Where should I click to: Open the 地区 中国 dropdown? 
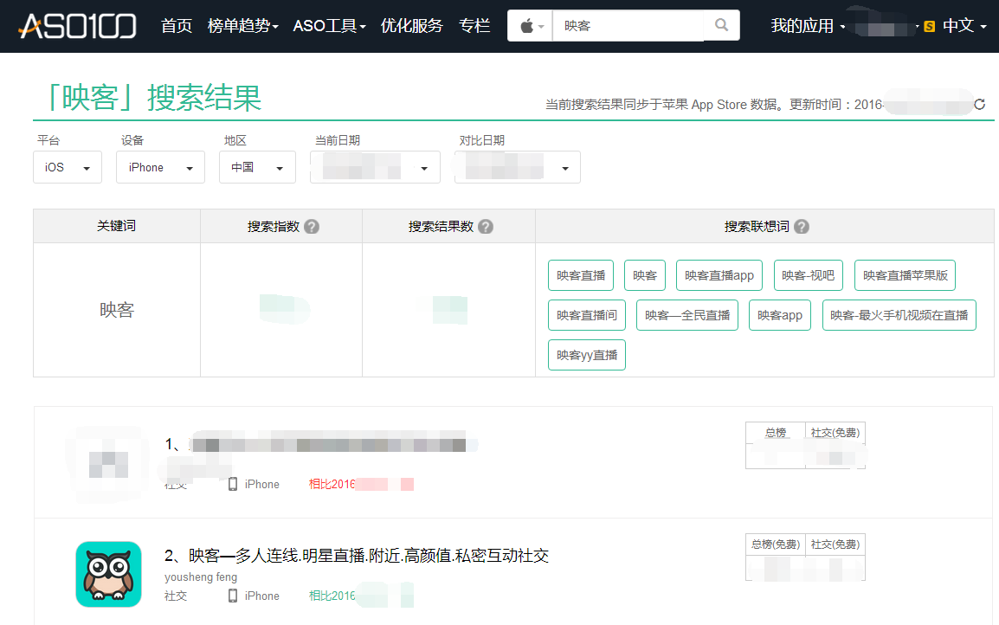click(257, 167)
